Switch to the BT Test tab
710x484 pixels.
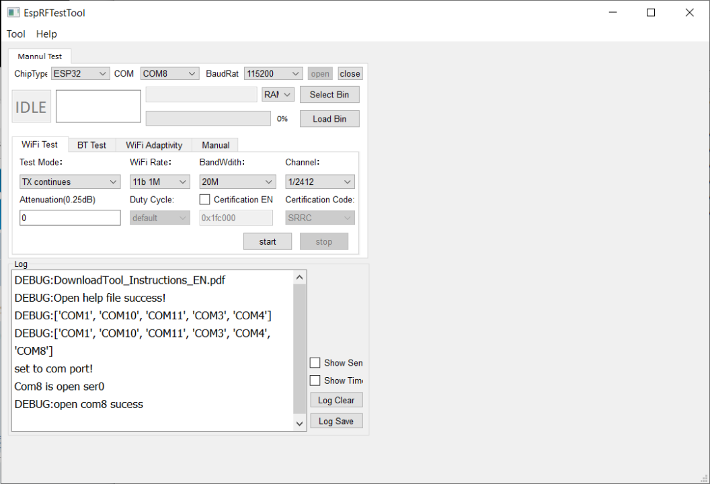coord(91,145)
